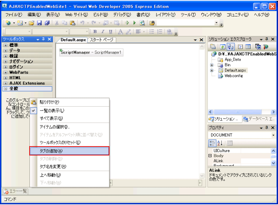Expand the AJAX Extensions toolbox group
The height and width of the screenshot is (205, 278).
5,83
